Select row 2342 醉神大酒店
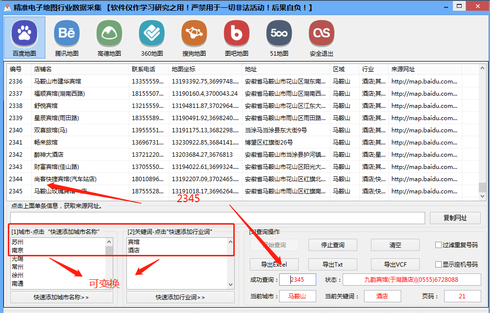Image resolution: width=490 pixels, height=313 pixels. click(243, 154)
